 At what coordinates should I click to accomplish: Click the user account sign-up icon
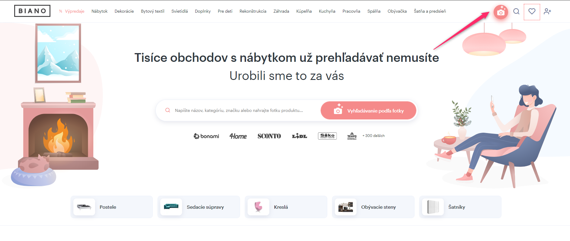point(547,11)
